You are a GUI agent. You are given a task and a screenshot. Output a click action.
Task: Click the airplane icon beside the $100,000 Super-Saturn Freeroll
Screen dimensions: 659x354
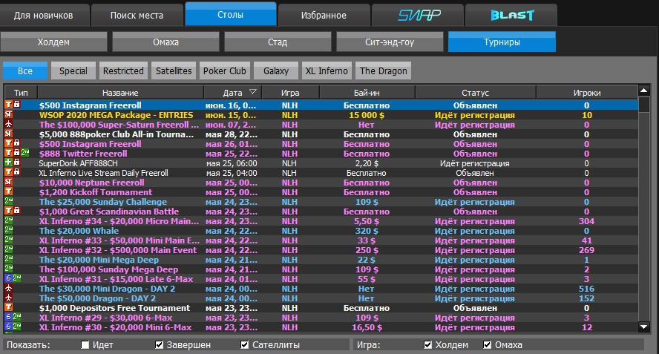coord(8,125)
